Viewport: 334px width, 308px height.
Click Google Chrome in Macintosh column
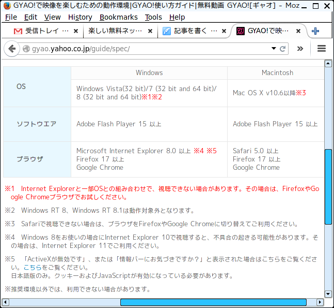pyautogui.click(x=256, y=168)
